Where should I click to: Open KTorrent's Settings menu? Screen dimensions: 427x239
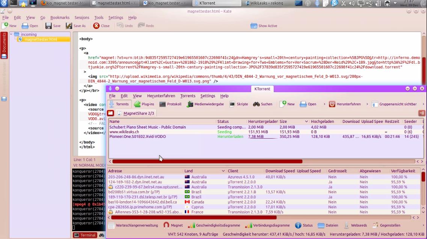click(208, 96)
